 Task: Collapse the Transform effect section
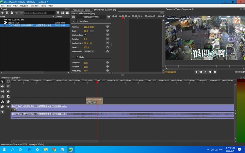click(x=73, y=21)
